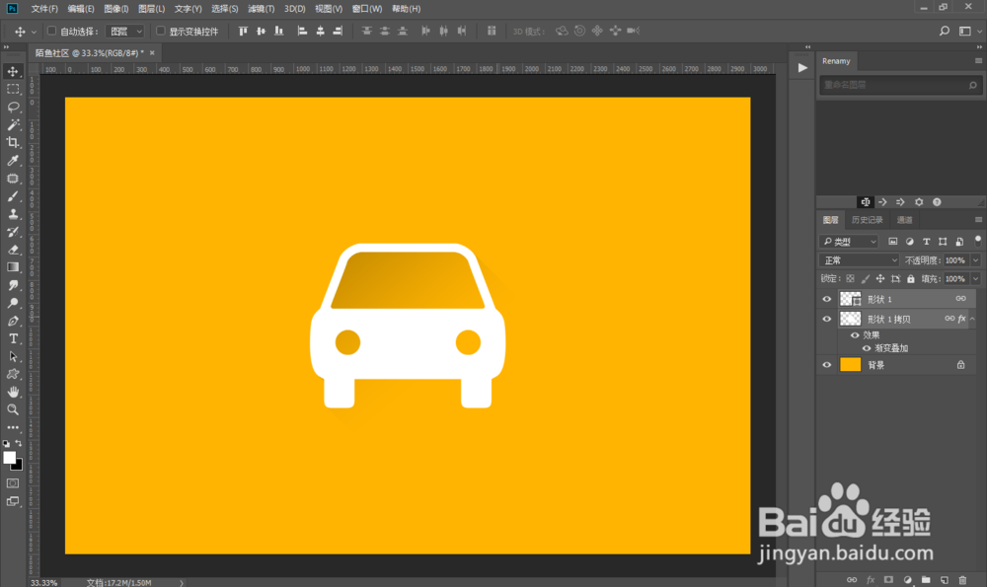987x587 pixels.
Task: Open the 填充 fill slider arrow
Action: [976, 279]
